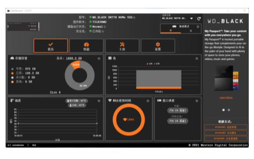Select the first promo carousel dot
The image size is (254, 159).
tap(223, 110)
